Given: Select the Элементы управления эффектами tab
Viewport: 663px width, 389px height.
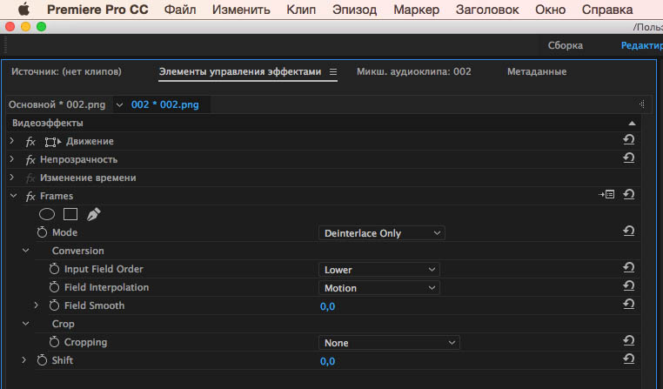Looking at the screenshot, I should tap(240, 72).
